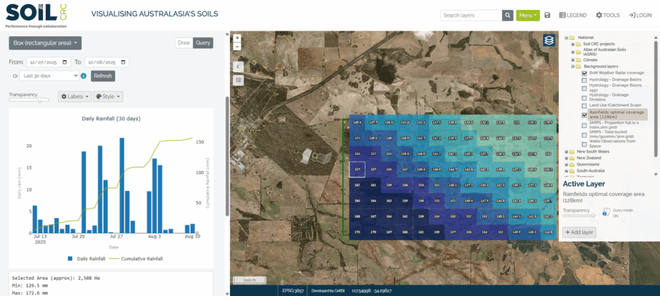Click the save floppy disk icon
Viewport: 660px width, 296px height.
(547, 15)
